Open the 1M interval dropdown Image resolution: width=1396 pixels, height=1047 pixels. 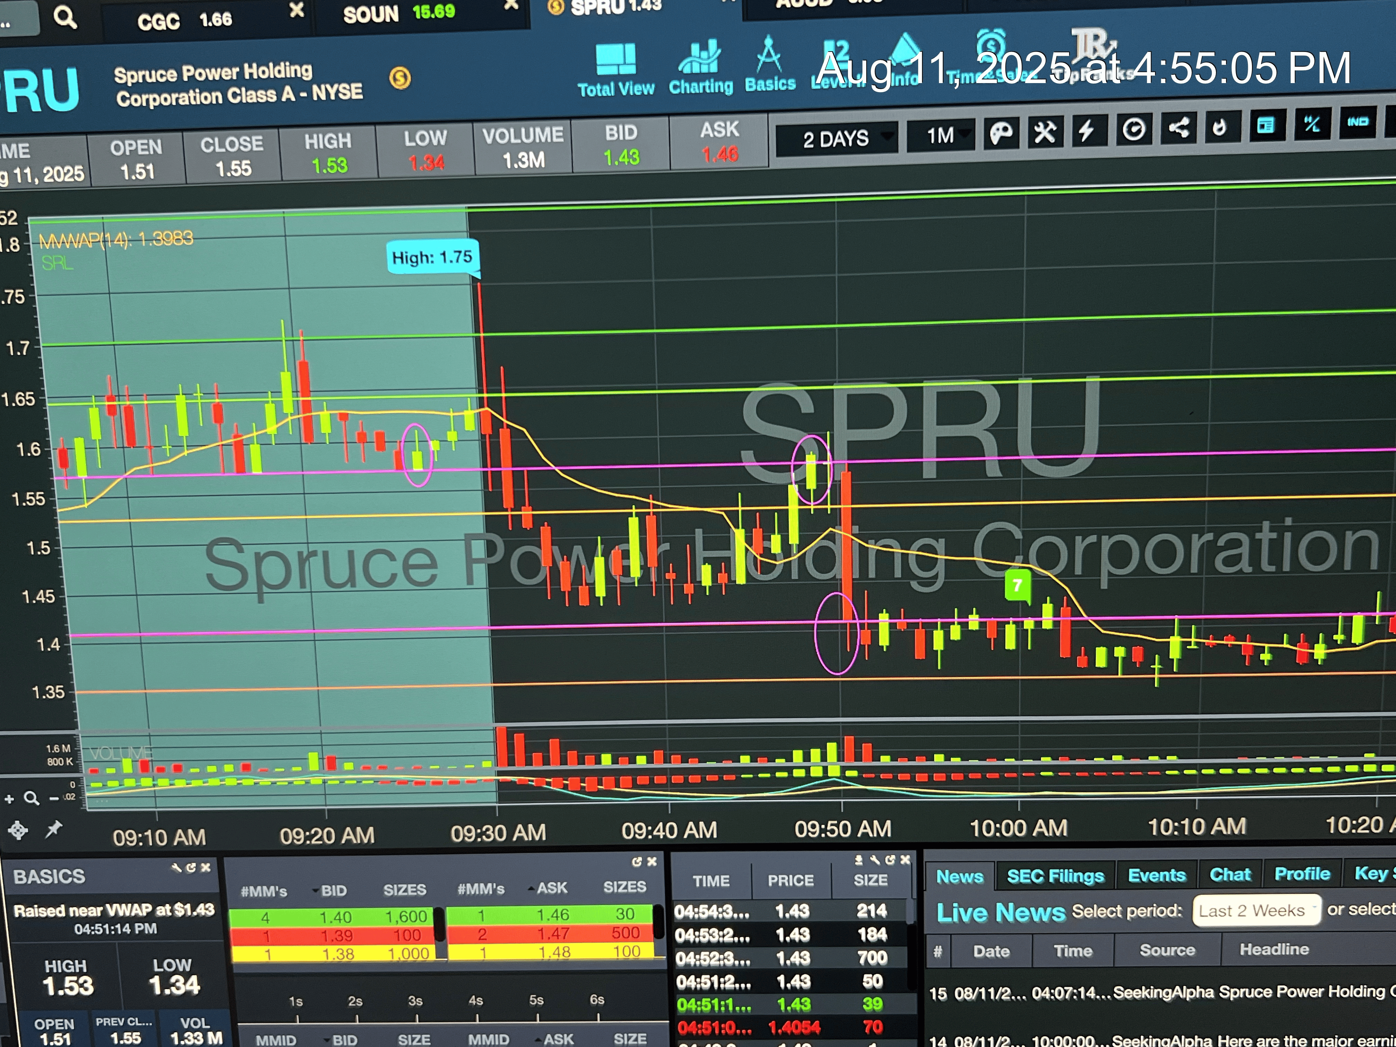[940, 135]
